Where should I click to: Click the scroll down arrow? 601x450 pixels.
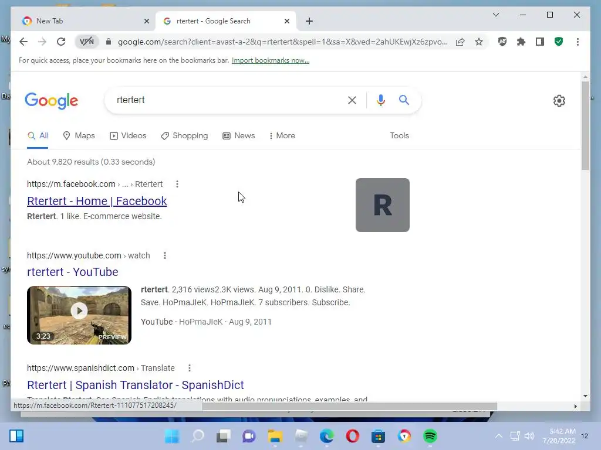pyautogui.click(x=585, y=396)
